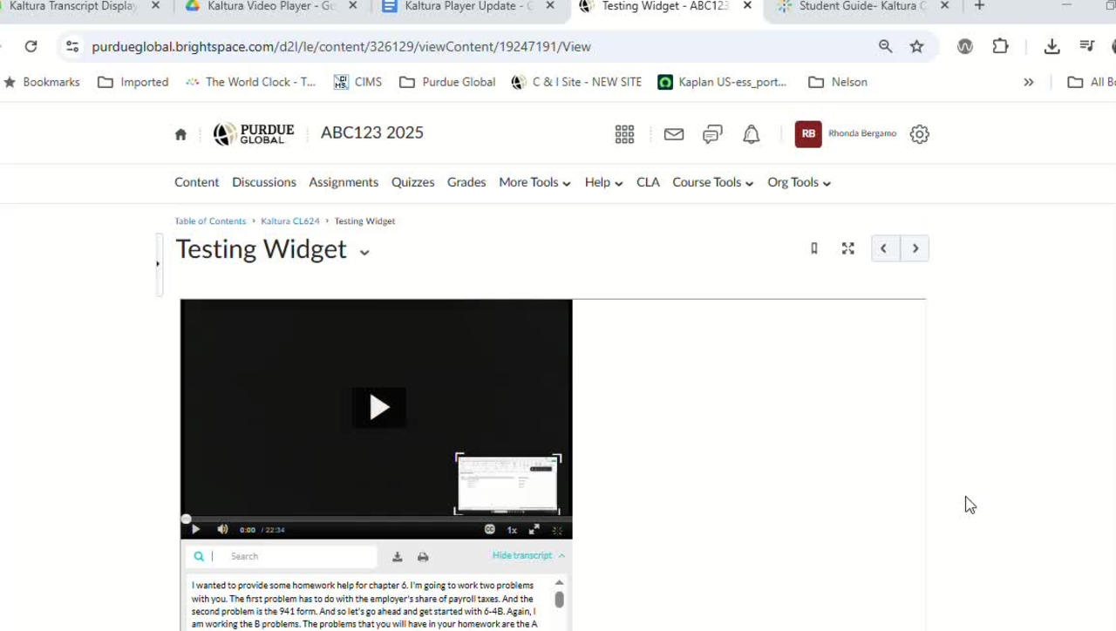Expand the Course Tools menu
Viewport: 1116px width, 631px height.
(712, 182)
